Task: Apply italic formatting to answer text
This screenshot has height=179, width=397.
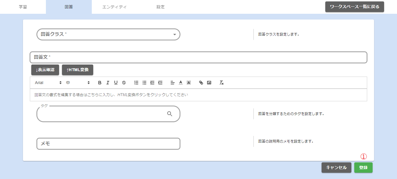Action: (x=108, y=83)
